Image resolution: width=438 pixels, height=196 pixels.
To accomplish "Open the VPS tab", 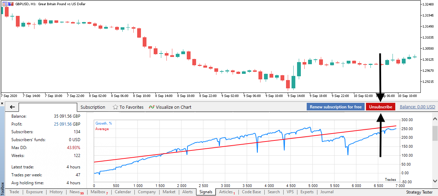I will click(x=290, y=192).
